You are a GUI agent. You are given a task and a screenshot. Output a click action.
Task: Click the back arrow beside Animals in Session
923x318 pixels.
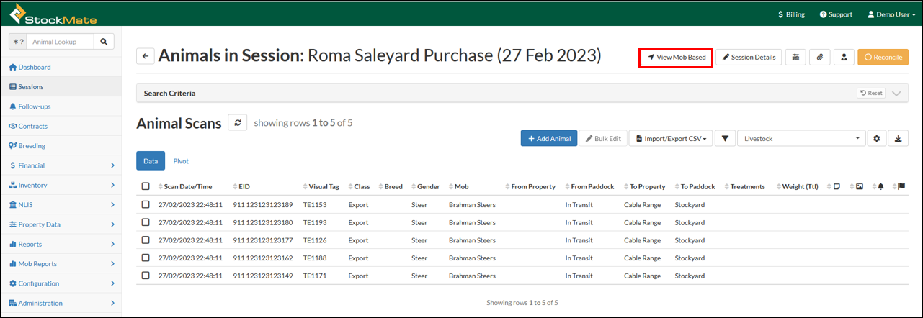pos(146,56)
